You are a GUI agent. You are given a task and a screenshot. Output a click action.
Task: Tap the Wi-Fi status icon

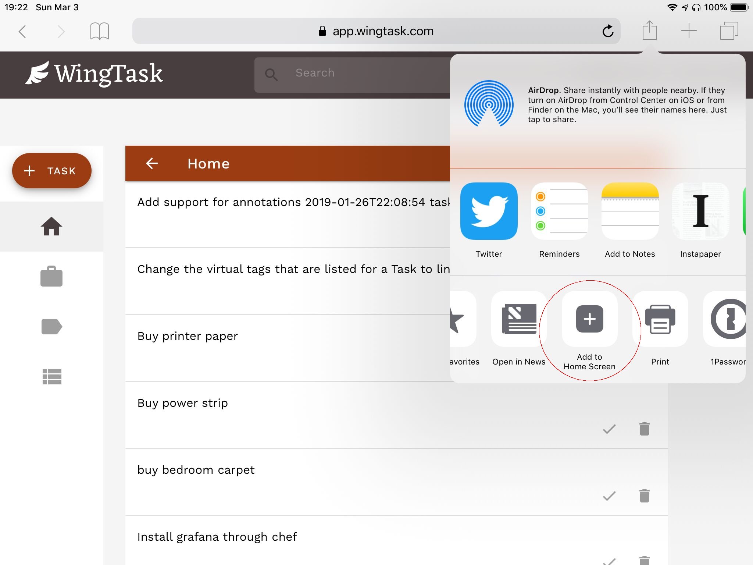click(672, 7)
